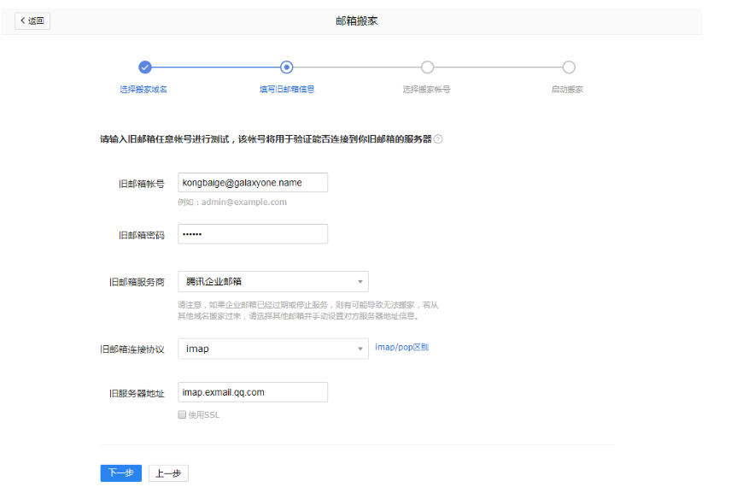The height and width of the screenshot is (499, 737).
Task: Click the 启动搬家 step label
Action: coord(567,90)
